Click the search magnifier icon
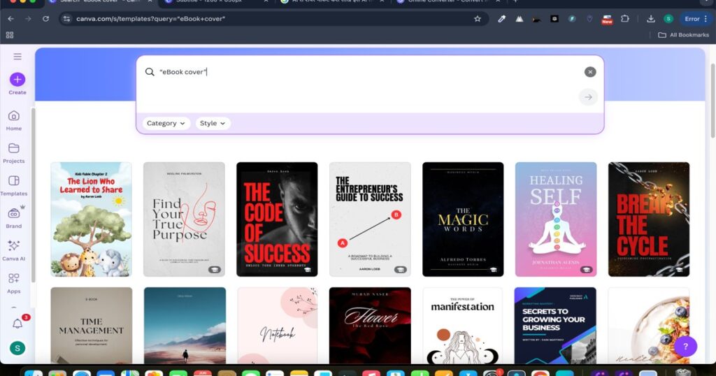Screen dimensions: 716x376 click(150, 72)
